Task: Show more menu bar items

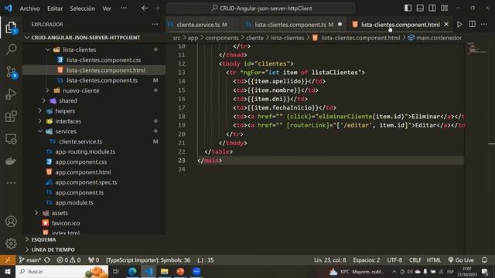Action: (x=124, y=8)
